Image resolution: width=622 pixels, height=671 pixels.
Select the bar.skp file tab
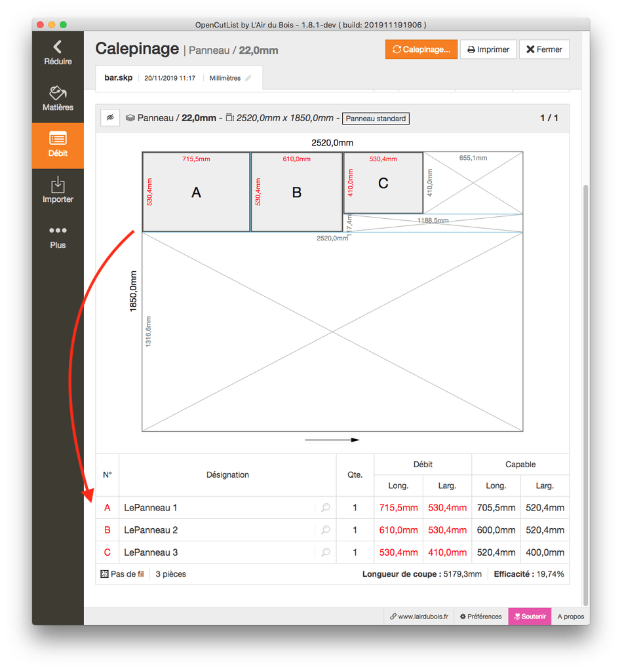[x=119, y=77]
